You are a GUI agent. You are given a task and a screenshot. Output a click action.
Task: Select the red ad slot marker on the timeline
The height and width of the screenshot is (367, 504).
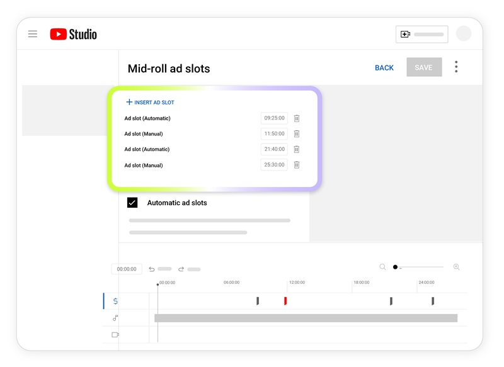pos(285,301)
